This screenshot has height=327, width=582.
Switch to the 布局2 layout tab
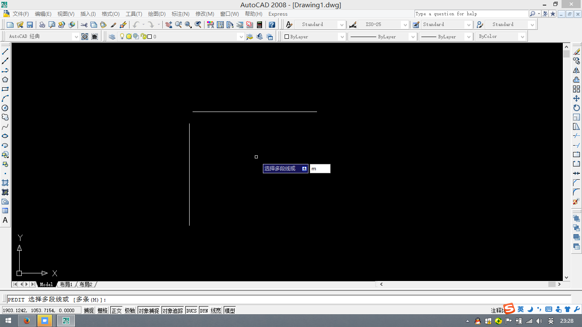86,284
